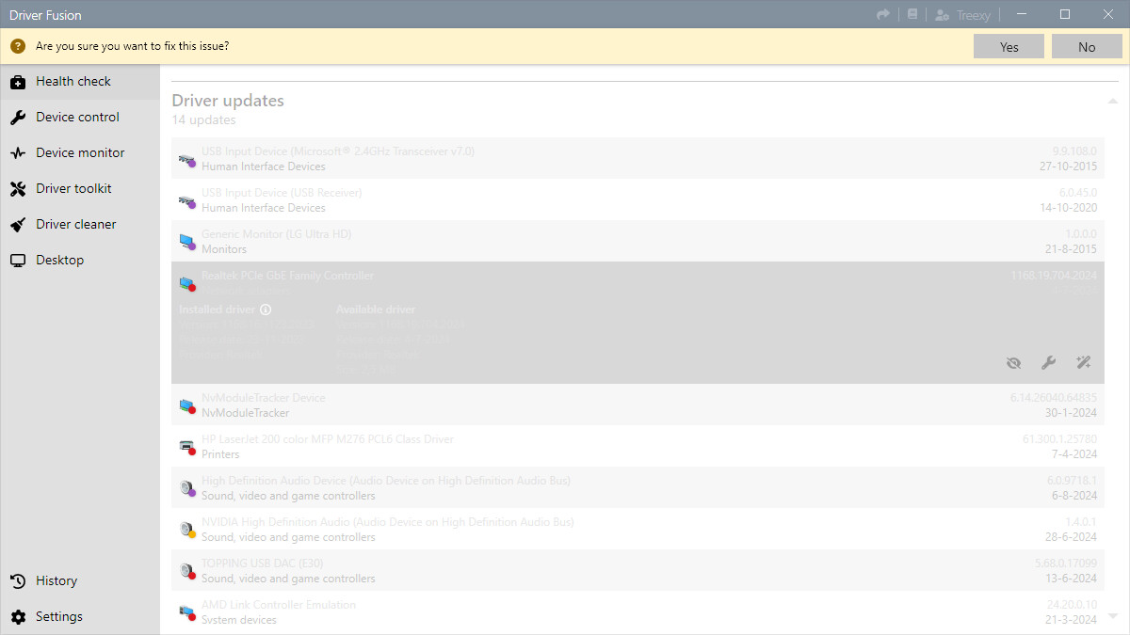Viewport: 1130px width, 635px height.
Task: Click version 9.9.108.0 value
Action: 1074,151
